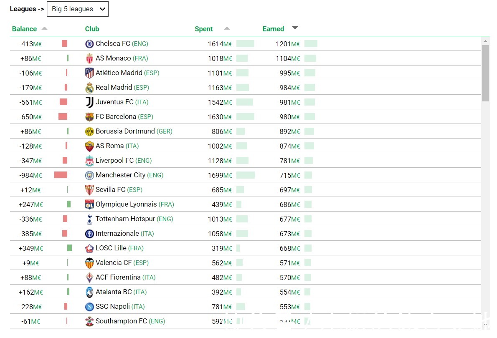
Task: Open Olympique Lyonnais (FRA) club link
Action: (135, 204)
